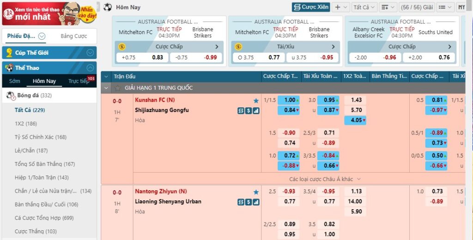This screenshot has width=473, height=240.
Task: Bet +0.75 at 0.83 on Mitchelton FC
Action: 142,58
